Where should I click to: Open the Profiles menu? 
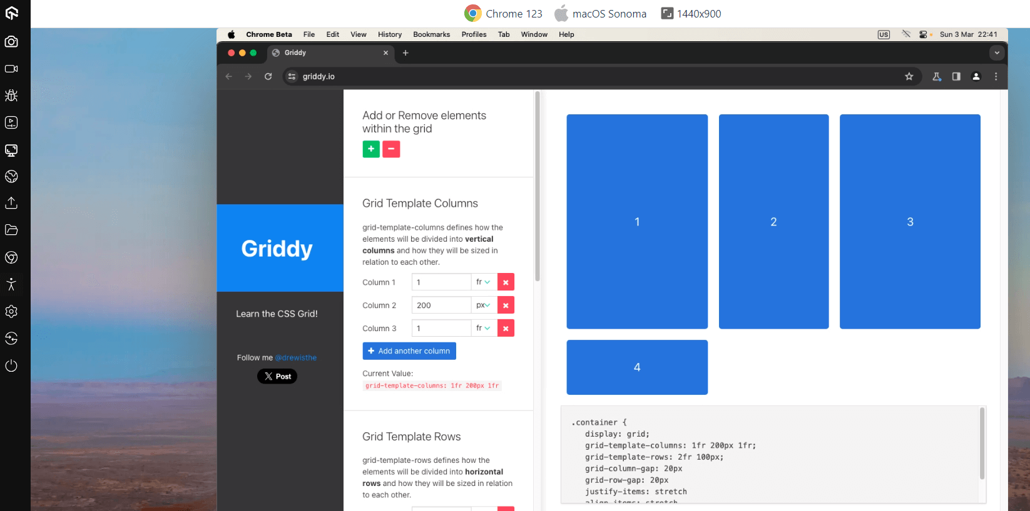[x=474, y=35]
